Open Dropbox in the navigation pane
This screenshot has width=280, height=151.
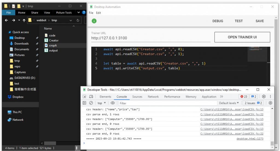click(x=18, y=97)
